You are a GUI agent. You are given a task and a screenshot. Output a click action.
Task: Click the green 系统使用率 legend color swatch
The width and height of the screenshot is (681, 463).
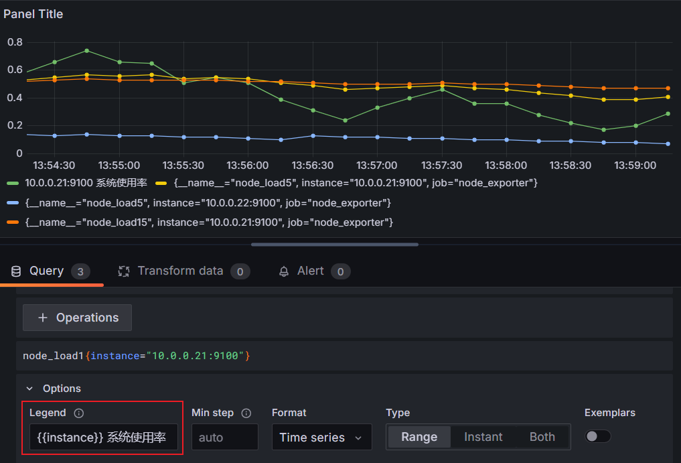[13, 183]
